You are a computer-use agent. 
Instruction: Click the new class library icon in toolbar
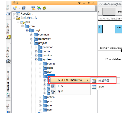click(x=15, y=8)
